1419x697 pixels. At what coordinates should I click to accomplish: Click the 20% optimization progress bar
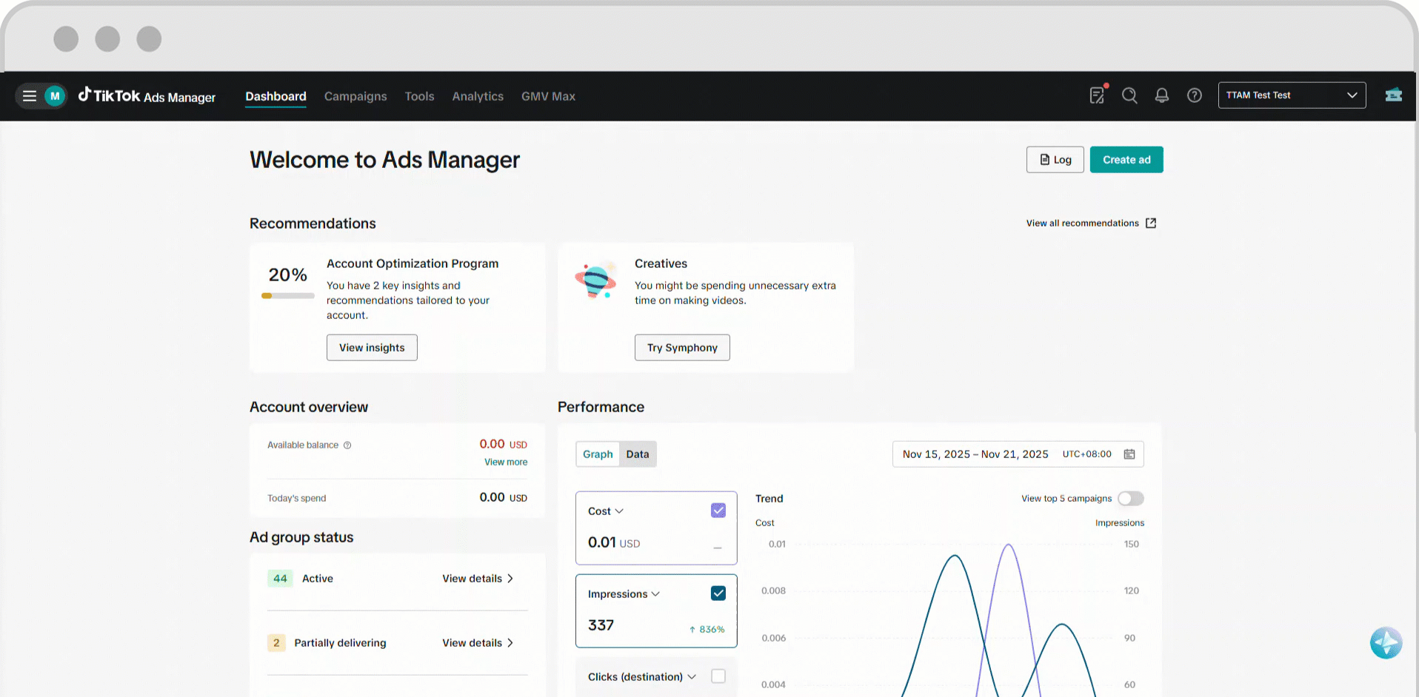click(x=287, y=295)
